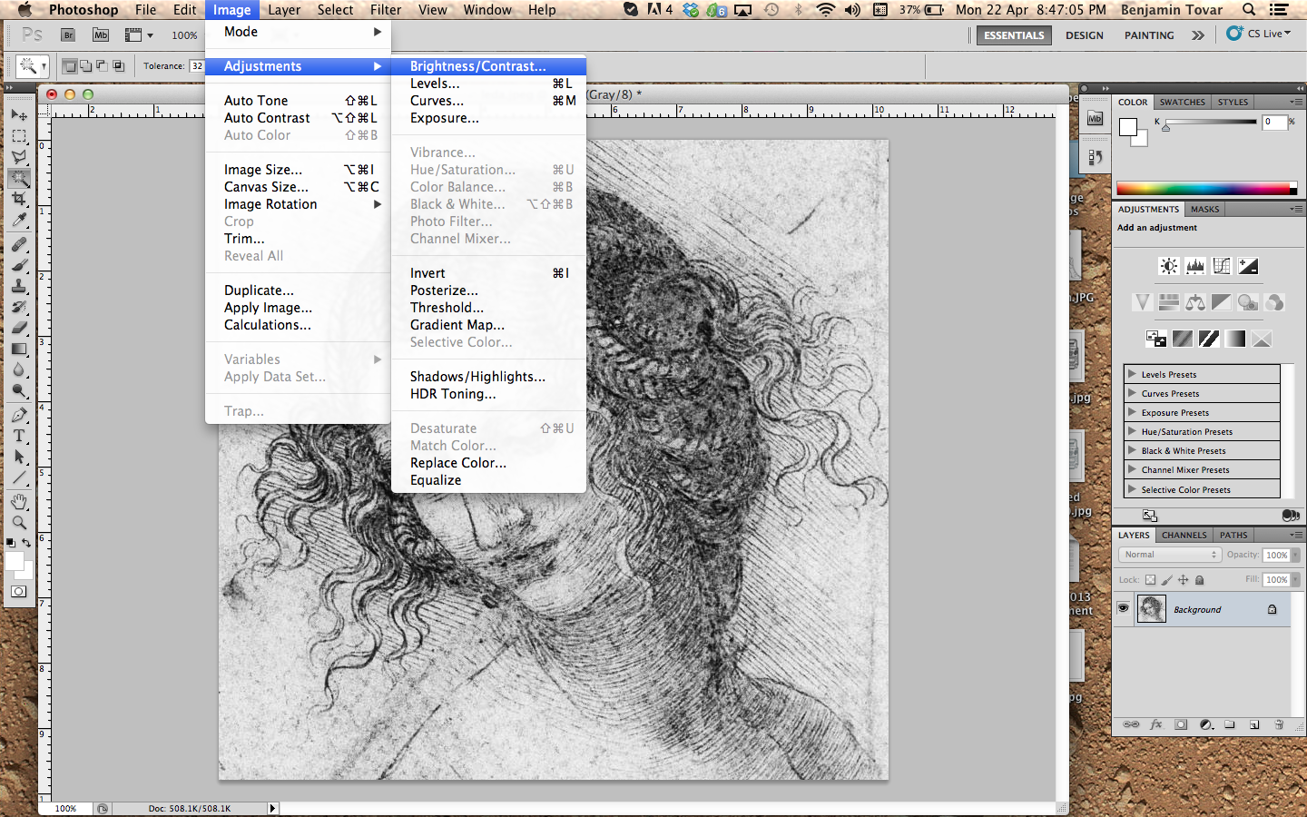Screen dimensions: 1307x817
Task: Toggle Quick Mask mode
Action: pos(18,591)
